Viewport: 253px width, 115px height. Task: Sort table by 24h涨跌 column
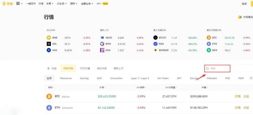click(141, 87)
